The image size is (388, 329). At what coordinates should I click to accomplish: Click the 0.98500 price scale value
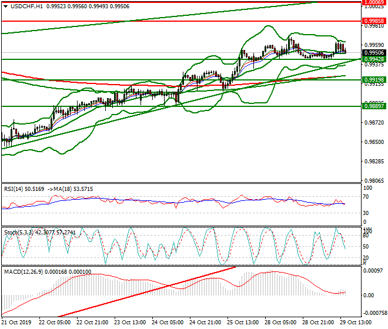click(x=374, y=142)
